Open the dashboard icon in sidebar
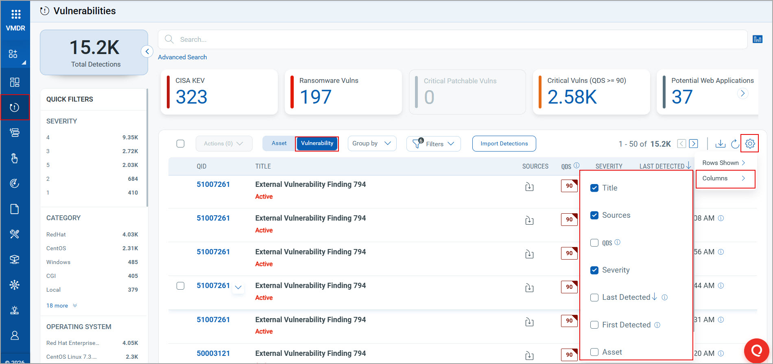The width and height of the screenshot is (773, 364). point(15,82)
